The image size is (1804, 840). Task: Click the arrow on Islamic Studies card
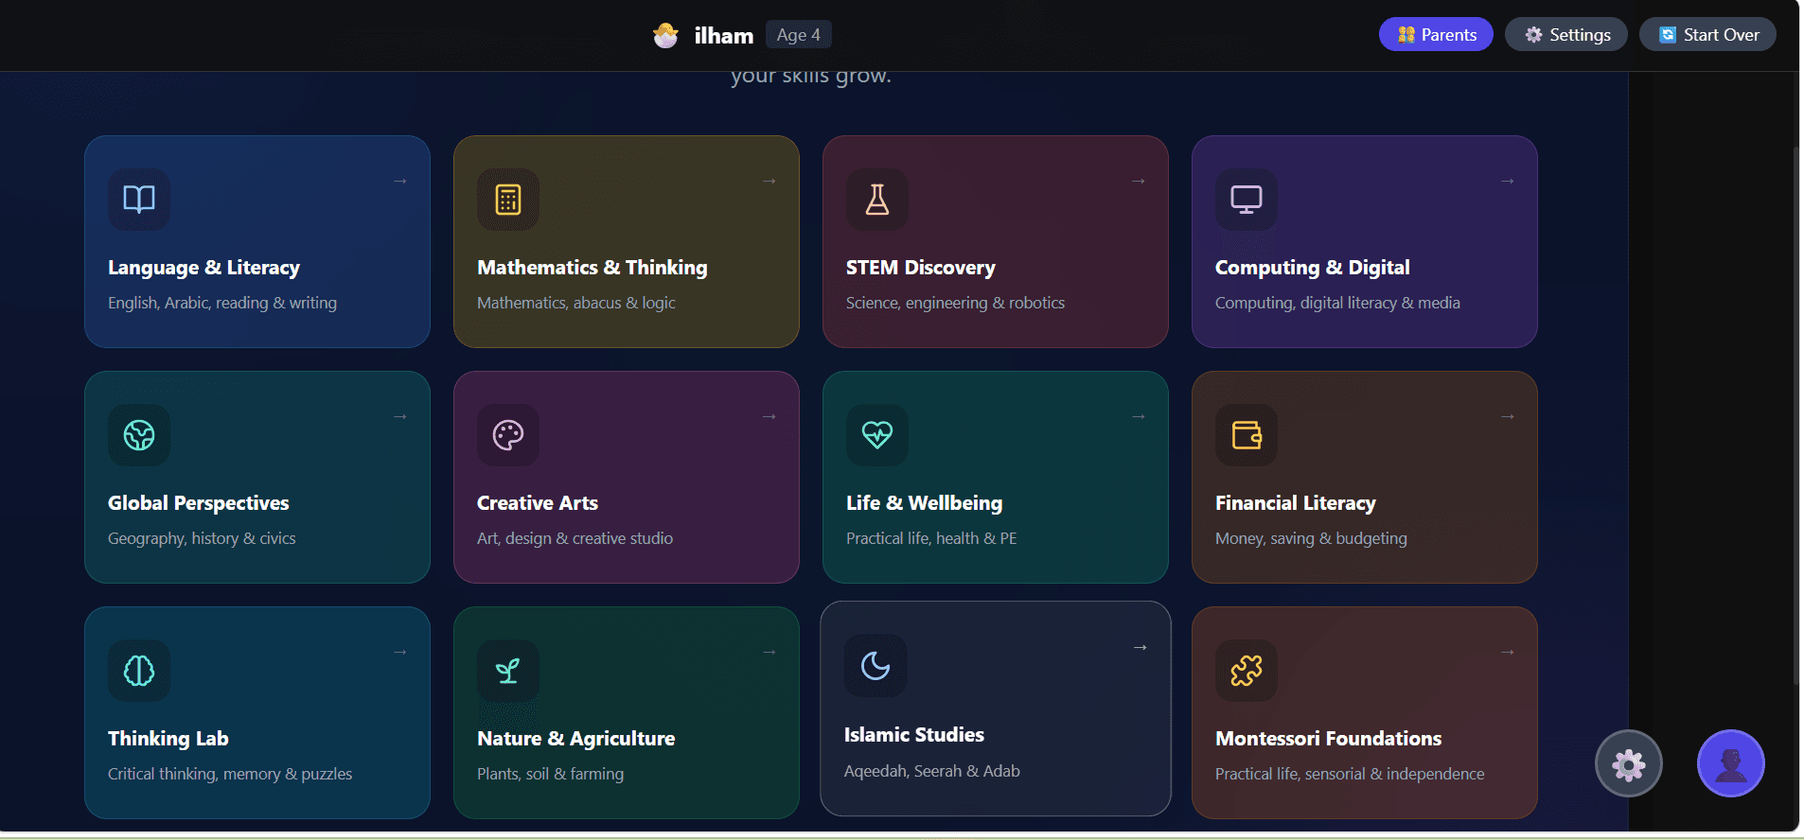(1141, 647)
